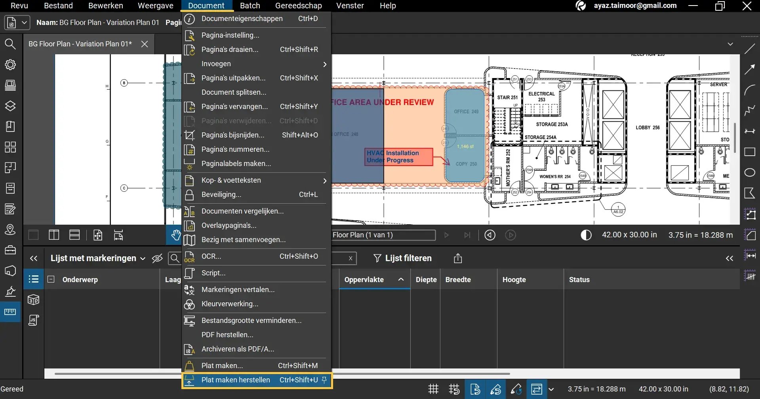The image size is (760, 399).
Task: Choose OCR menu entry
Action: pyautogui.click(x=257, y=256)
